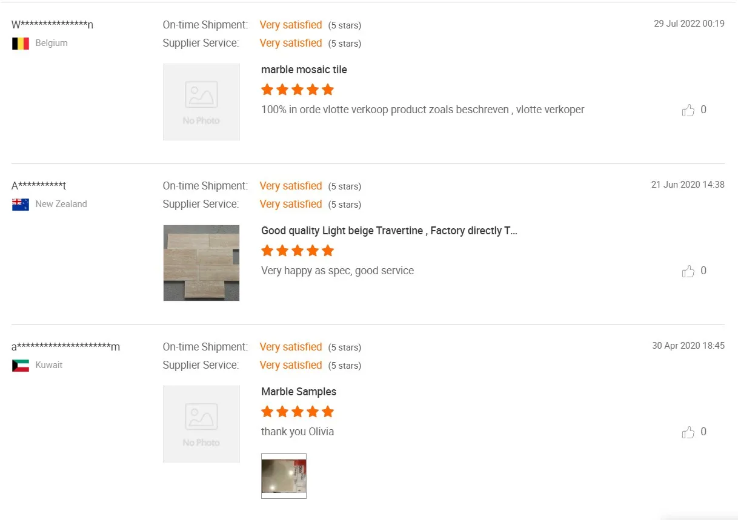Viewport: 738px width, 520px height.
Task: Click reviewer name W***************n
Action: [53, 25]
